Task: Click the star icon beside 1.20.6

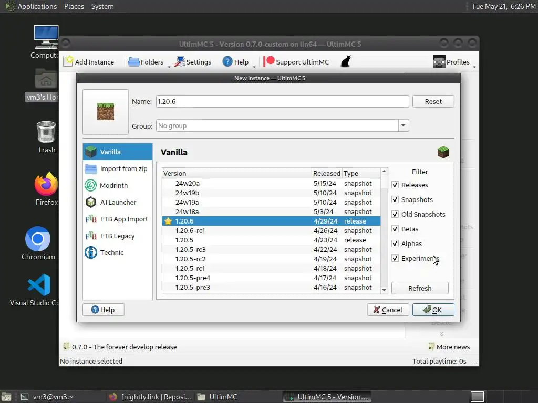Action: pyautogui.click(x=168, y=221)
